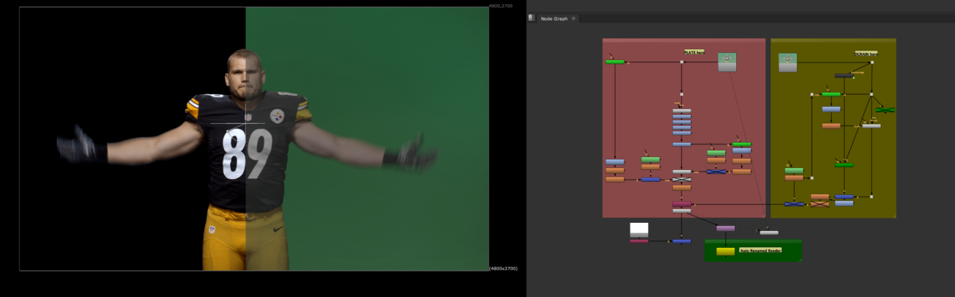Select the blue merge node below red backdrop
Image resolution: width=955 pixels, height=297 pixels.
(682, 241)
